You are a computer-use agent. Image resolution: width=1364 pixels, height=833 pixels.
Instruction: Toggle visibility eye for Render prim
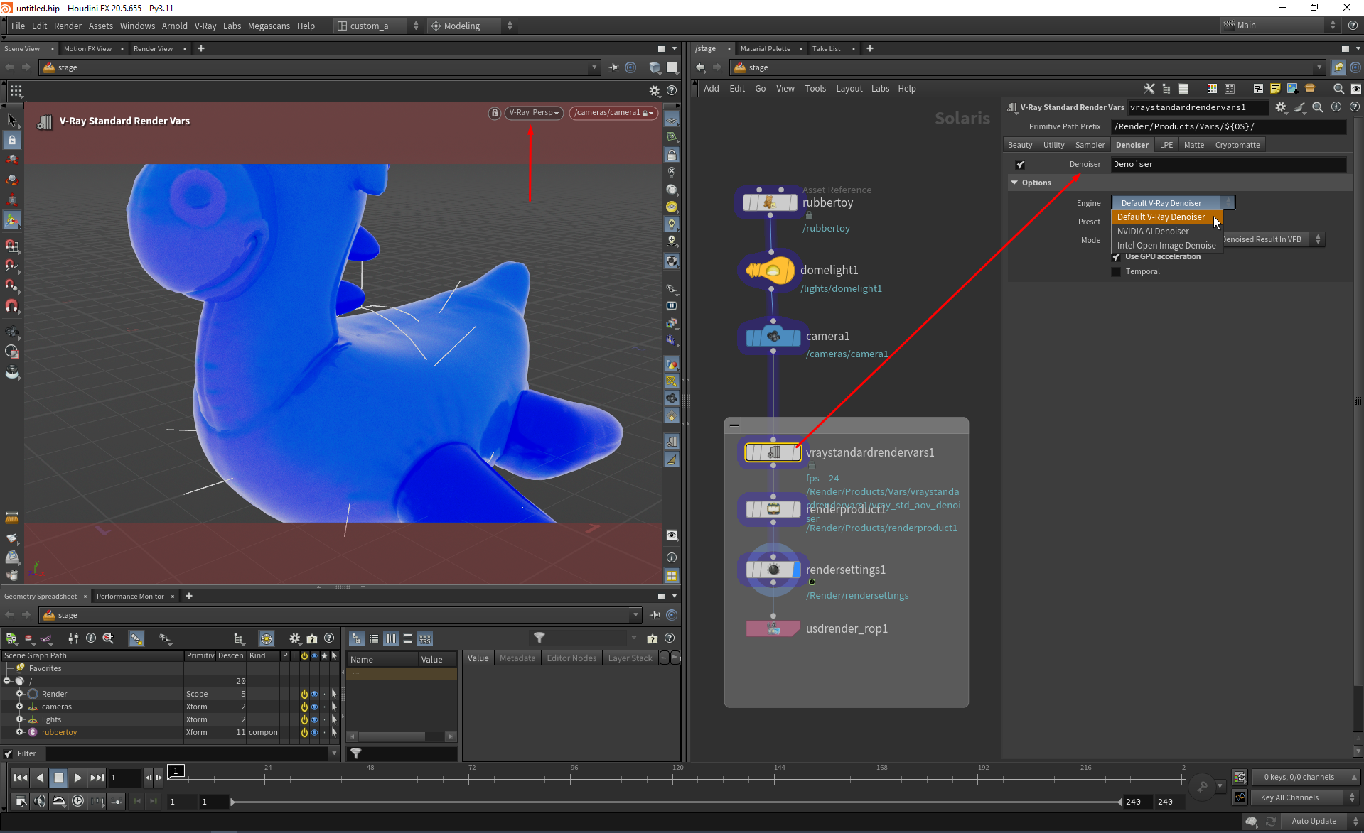coord(314,695)
